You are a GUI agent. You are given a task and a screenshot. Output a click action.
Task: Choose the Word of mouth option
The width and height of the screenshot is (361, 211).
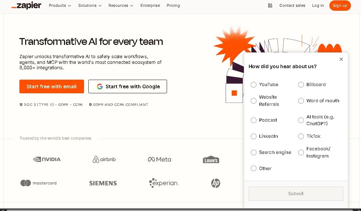[301, 101]
